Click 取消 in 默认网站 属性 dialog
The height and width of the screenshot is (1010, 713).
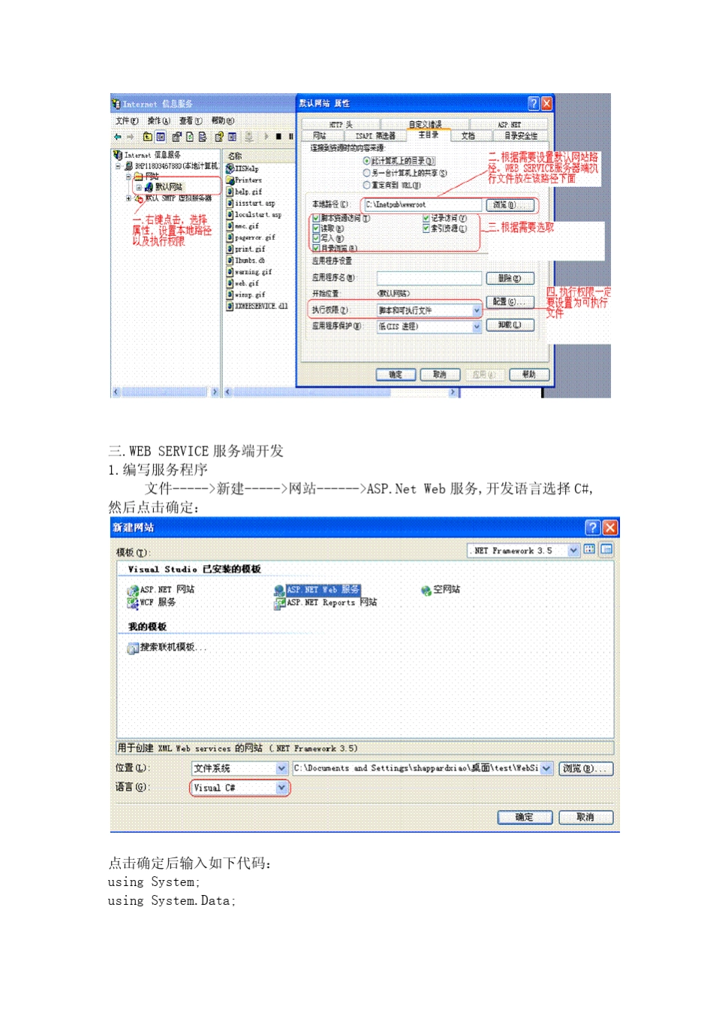[x=440, y=374]
